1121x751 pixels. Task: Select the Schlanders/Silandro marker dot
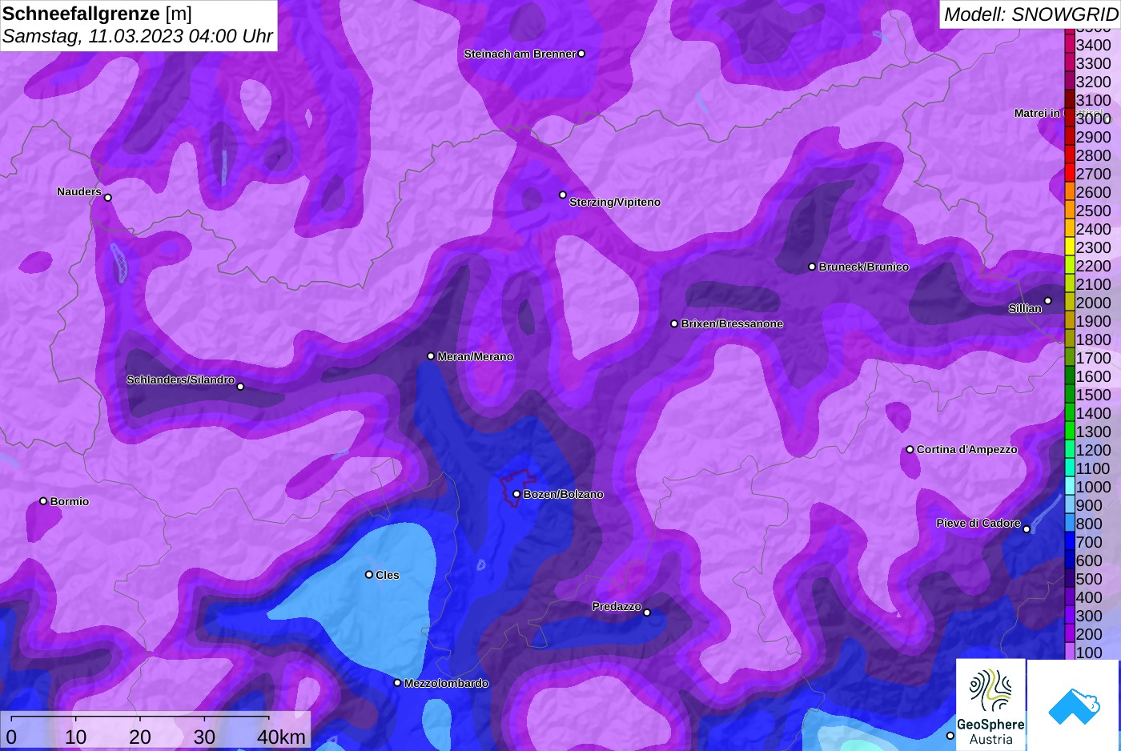pos(240,387)
